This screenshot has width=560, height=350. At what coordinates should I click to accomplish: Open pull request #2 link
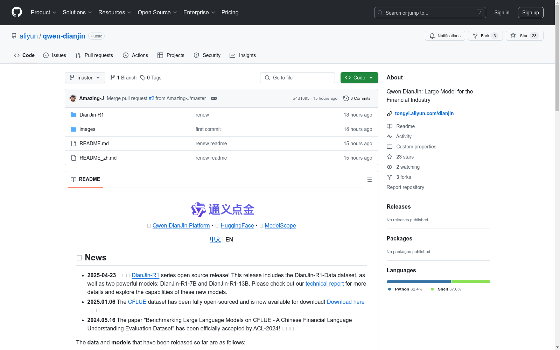[152, 98]
